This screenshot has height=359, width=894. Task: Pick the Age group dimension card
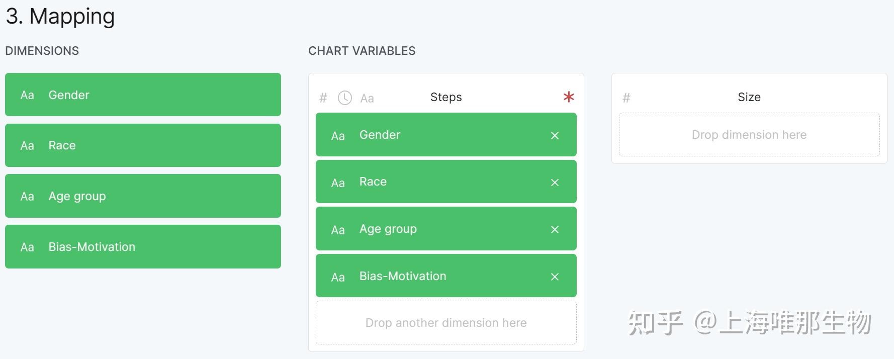click(143, 196)
